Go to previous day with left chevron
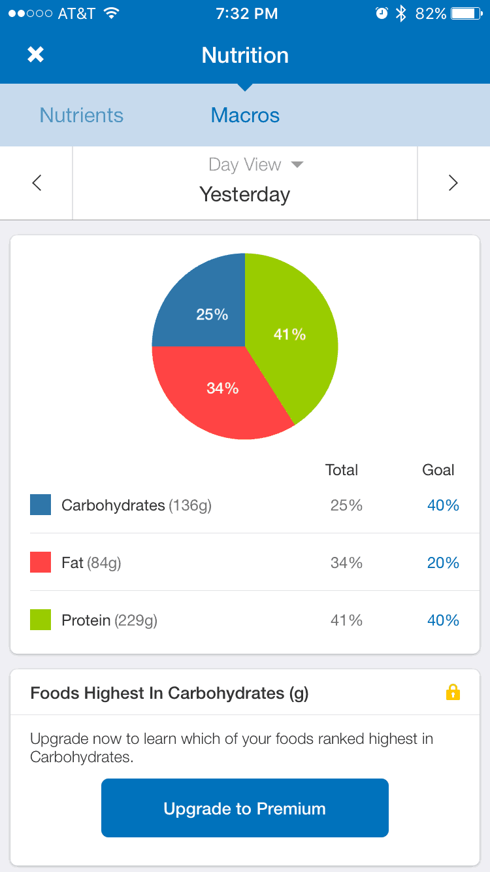490x872 pixels. [37, 183]
